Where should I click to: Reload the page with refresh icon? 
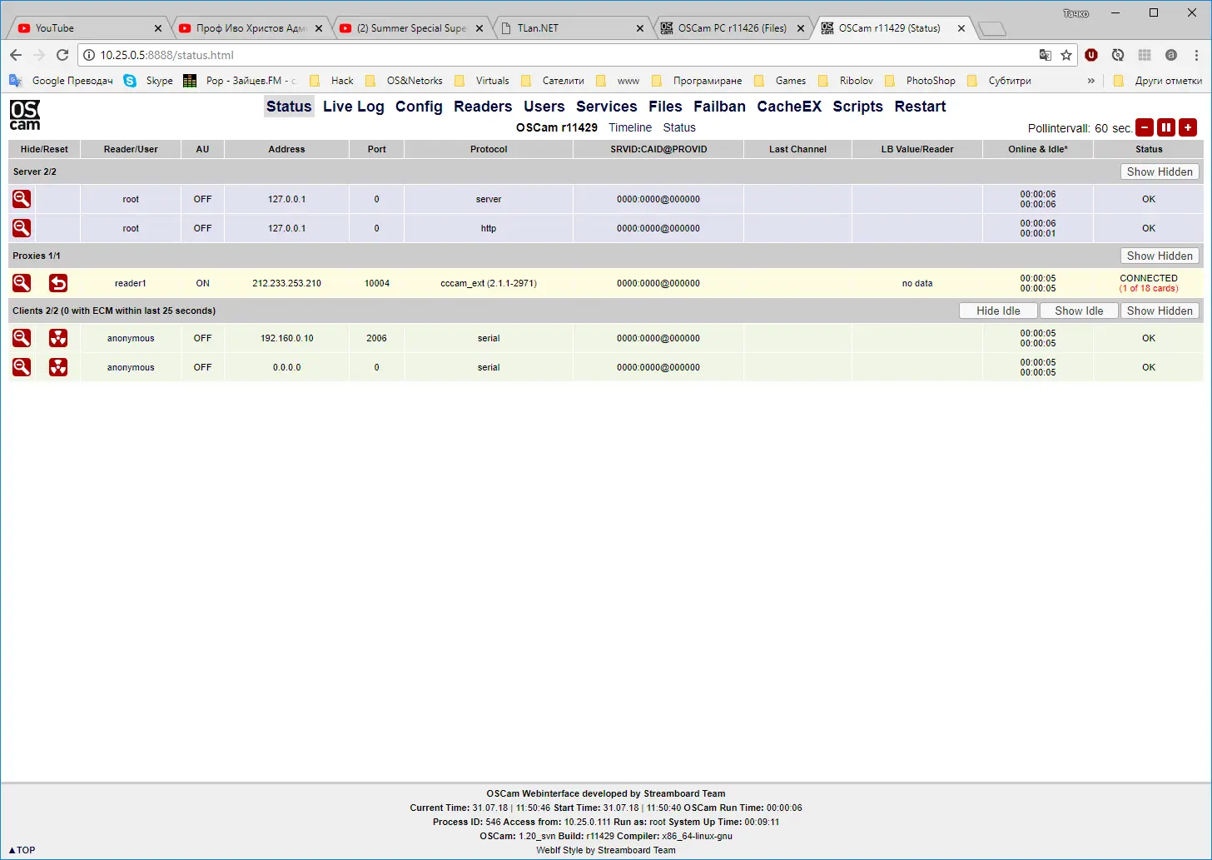pyautogui.click(x=62, y=55)
